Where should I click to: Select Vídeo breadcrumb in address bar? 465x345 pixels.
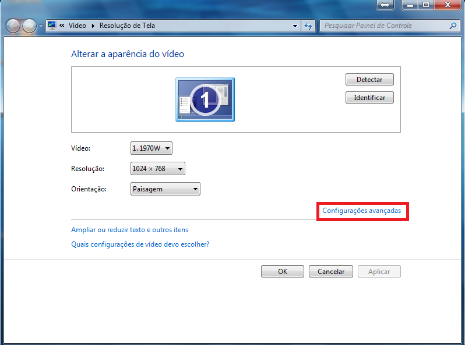(x=77, y=26)
